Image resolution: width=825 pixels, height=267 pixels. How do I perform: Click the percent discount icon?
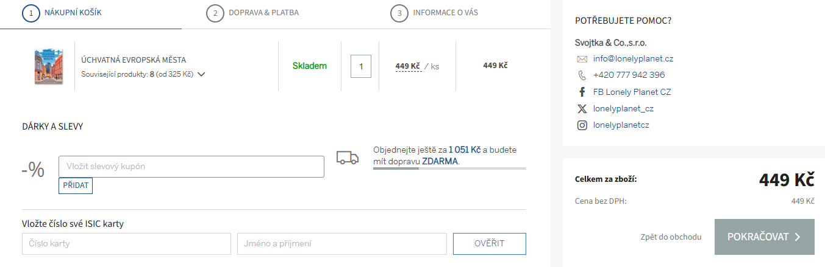click(33, 170)
